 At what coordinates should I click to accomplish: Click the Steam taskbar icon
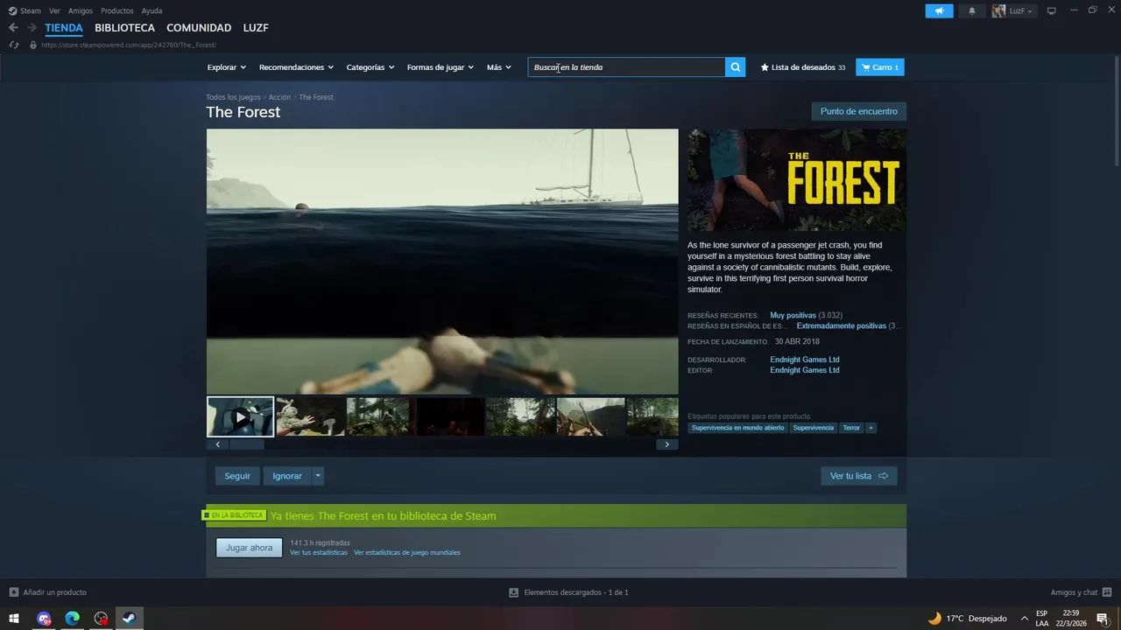tap(129, 619)
